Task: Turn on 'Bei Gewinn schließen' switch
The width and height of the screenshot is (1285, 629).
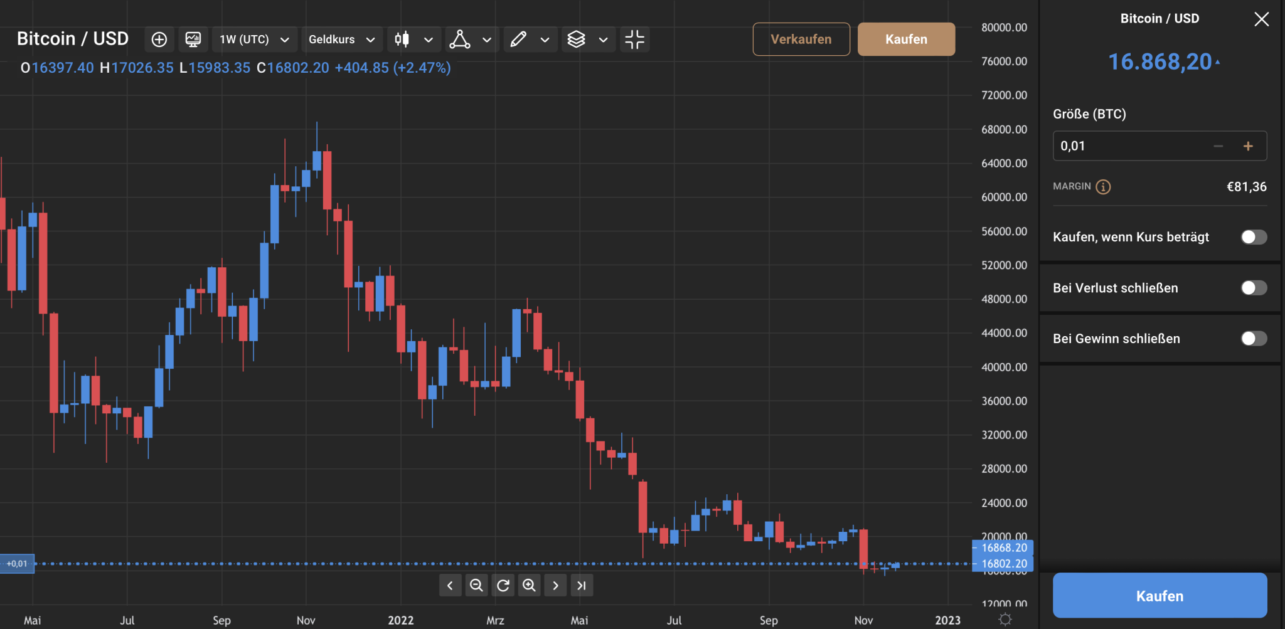Action: 1254,339
